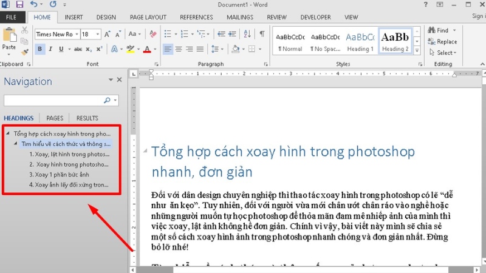Apply paragraph shading
This screenshot has width=486, height=273.
(x=236, y=49)
